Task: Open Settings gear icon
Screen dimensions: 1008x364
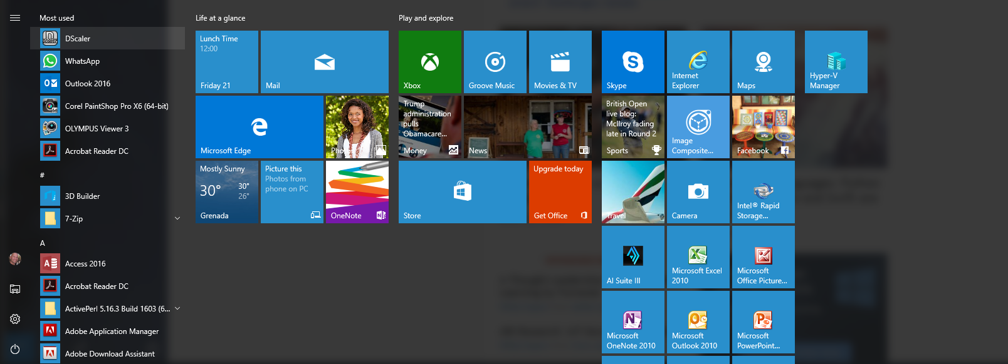Action: pos(15,319)
